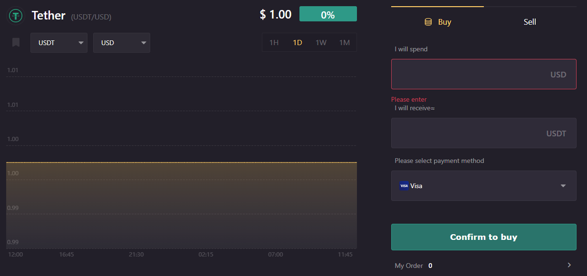Open My Order with right chevron

coord(569,265)
